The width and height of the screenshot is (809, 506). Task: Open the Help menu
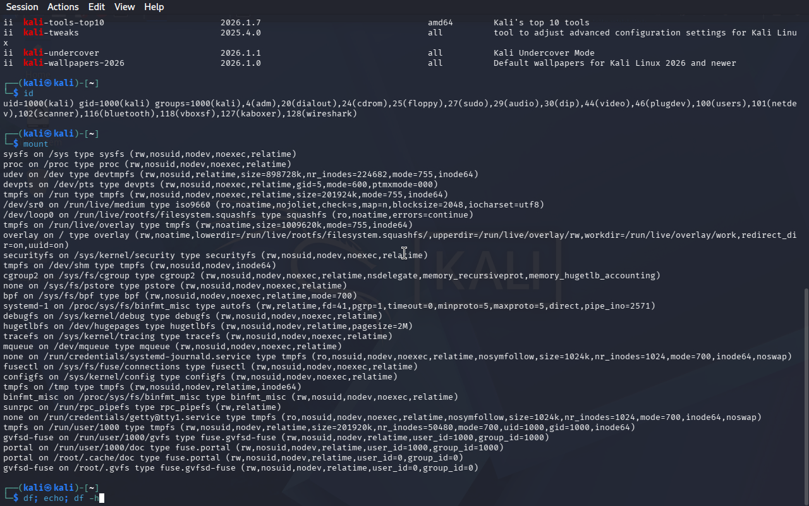coord(154,7)
